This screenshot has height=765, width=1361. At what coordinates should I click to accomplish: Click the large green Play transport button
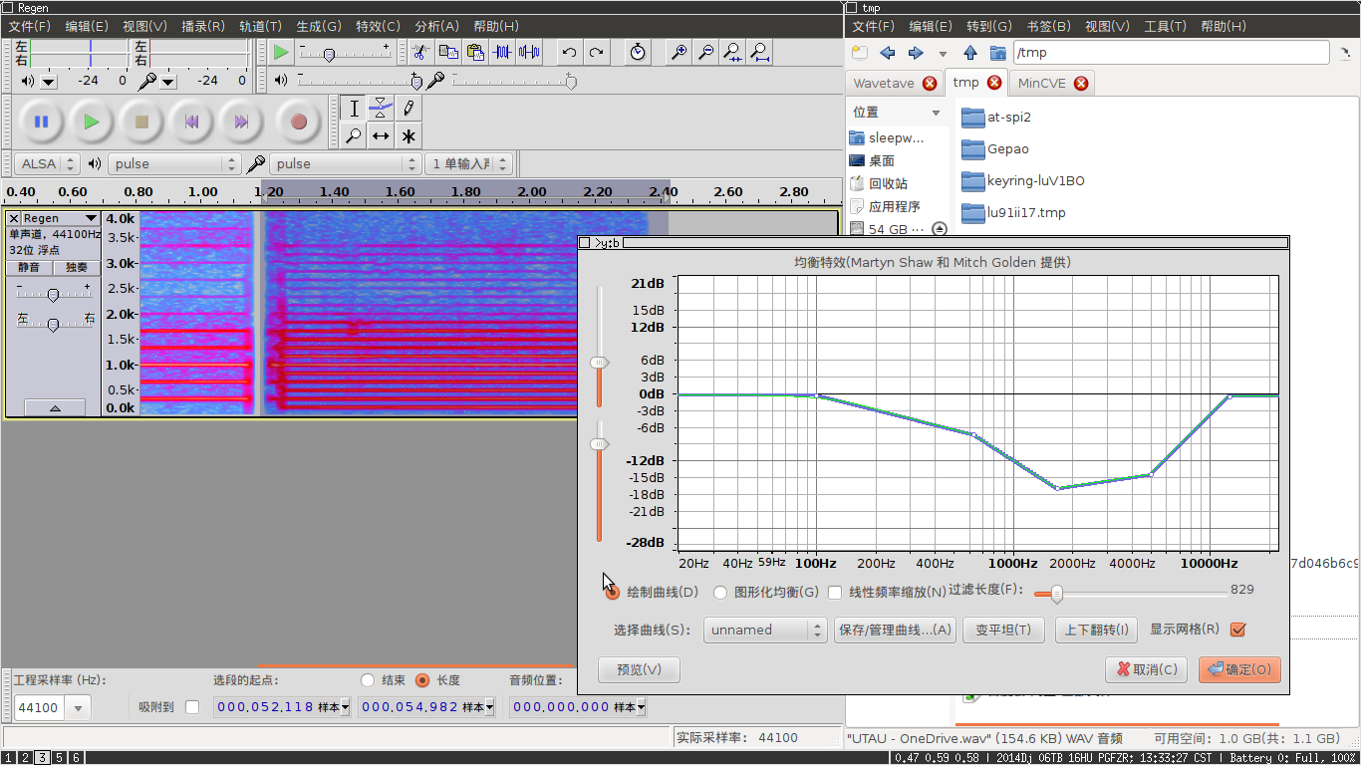point(92,122)
